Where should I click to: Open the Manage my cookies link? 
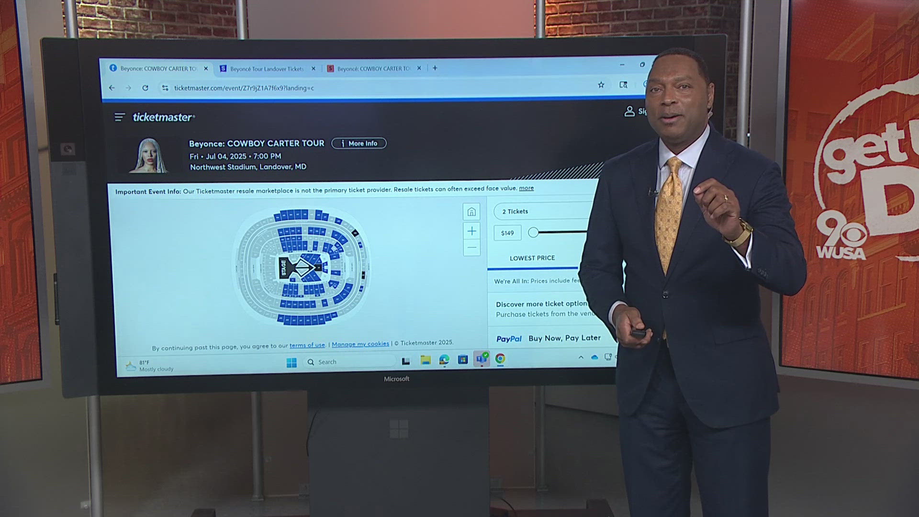pos(360,344)
